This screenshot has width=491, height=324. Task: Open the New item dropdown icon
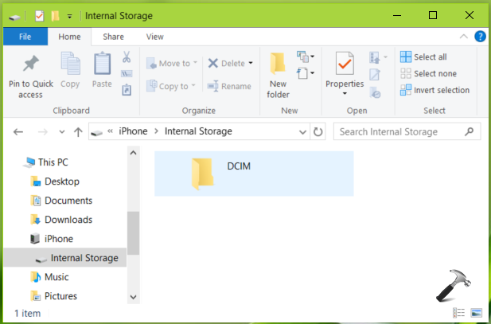pyautogui.click(x=305, y=57)
